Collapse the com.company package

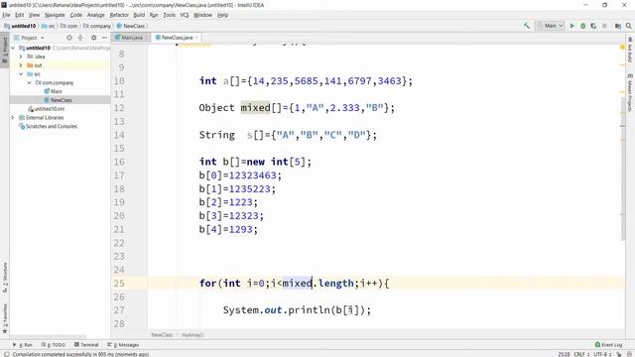[x=29, y=82]
